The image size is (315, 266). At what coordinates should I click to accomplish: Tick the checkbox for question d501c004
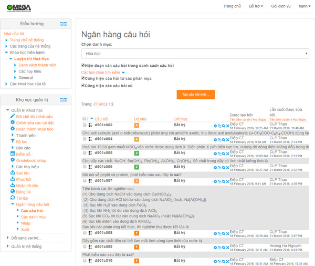point(85,139)
